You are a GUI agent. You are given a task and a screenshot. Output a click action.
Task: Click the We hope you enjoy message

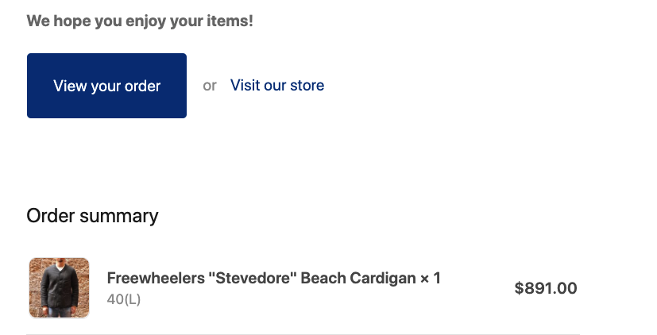(x=140, y=21)
